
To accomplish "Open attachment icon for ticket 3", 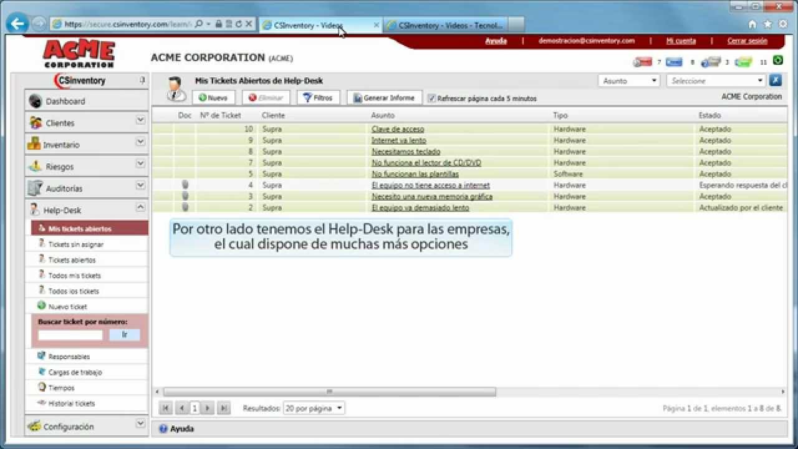I will [185, 196].
